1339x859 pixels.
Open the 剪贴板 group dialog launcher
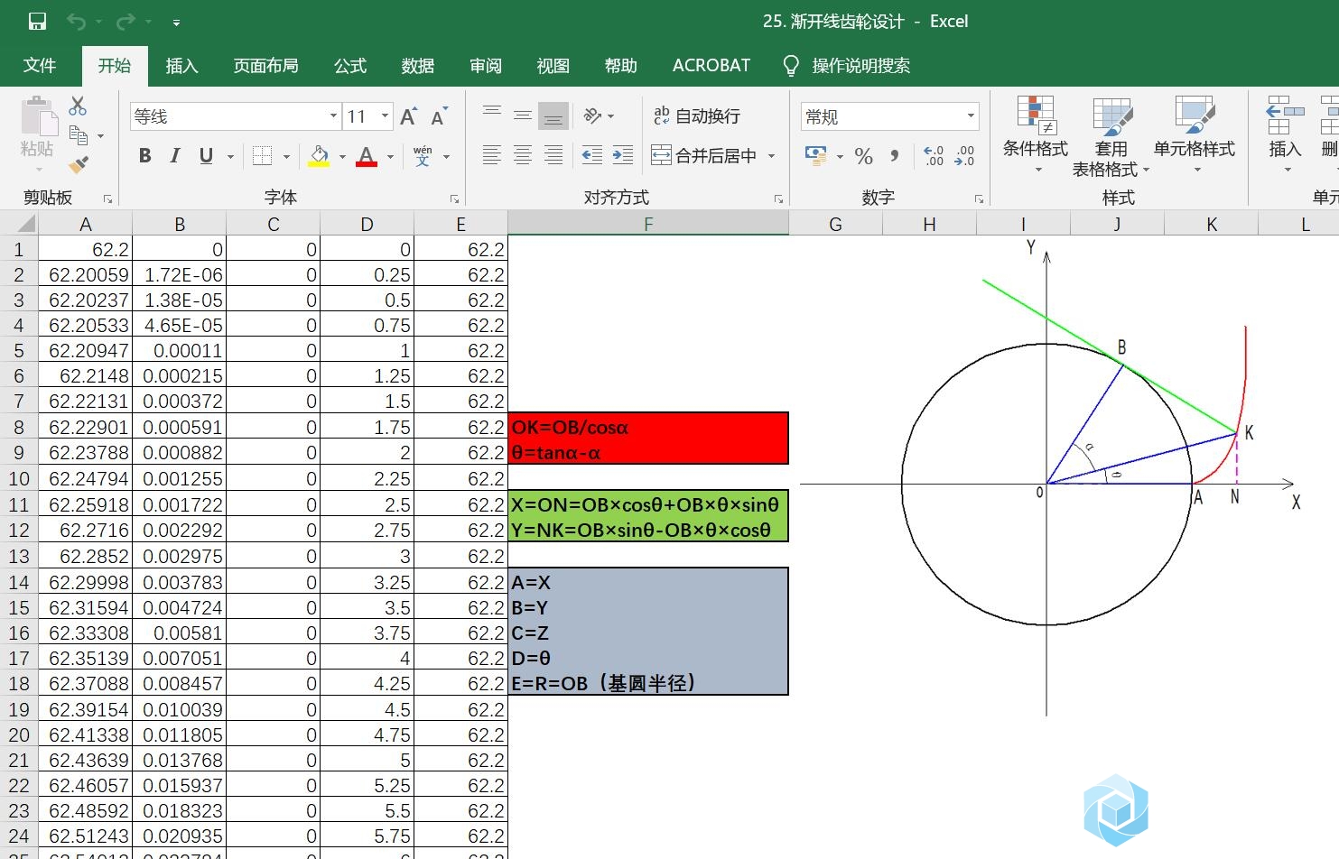(107, 199)
